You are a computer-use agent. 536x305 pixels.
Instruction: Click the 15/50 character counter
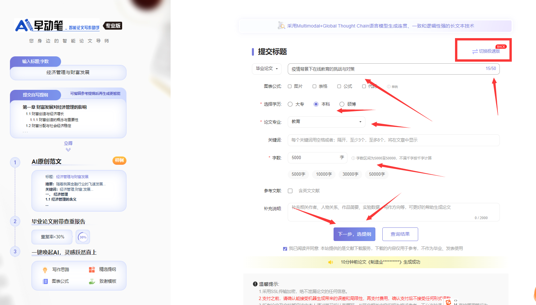(x=491, y=69)
